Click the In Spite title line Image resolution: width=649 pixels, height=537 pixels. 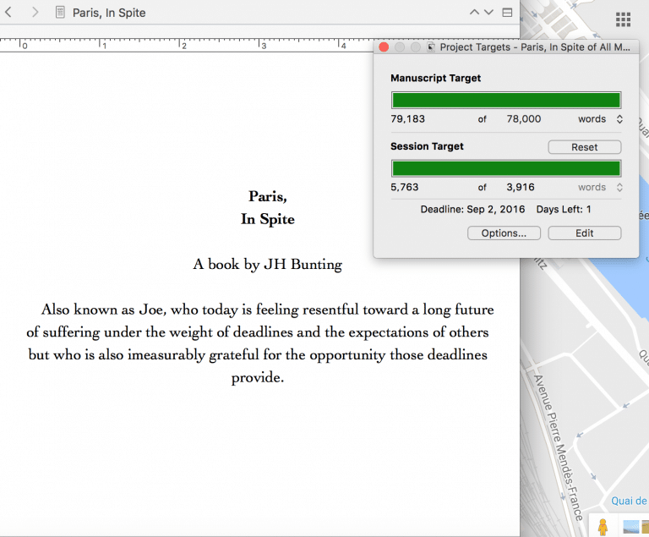(267, 219)
